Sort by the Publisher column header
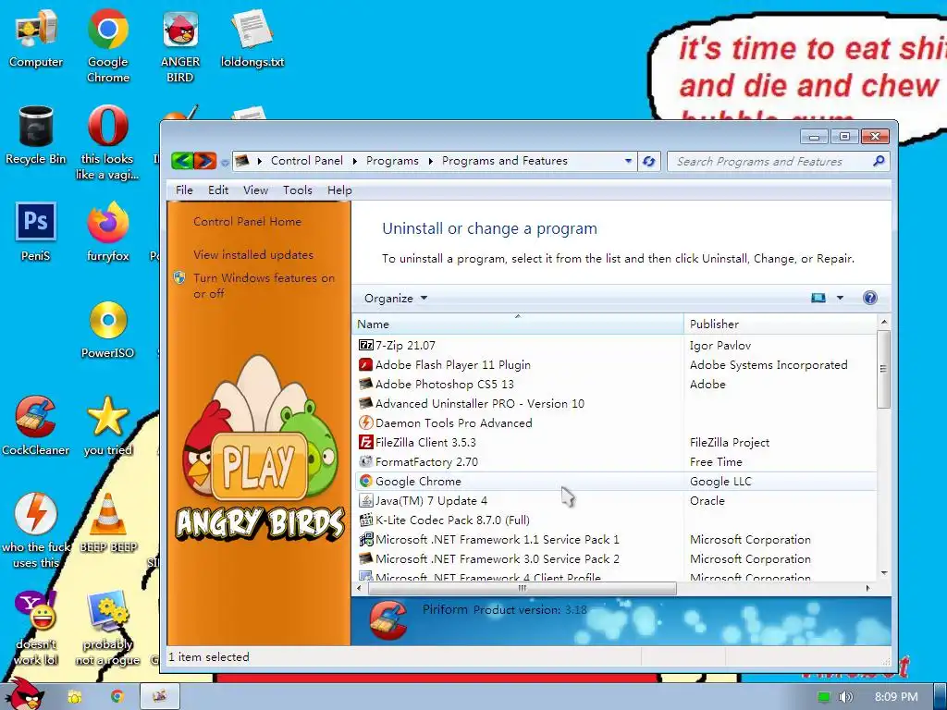The image size is (947, 710). coord(781,324)
